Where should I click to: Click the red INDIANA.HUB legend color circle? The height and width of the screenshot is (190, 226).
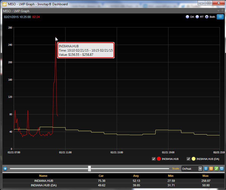[x=159, y=159]
